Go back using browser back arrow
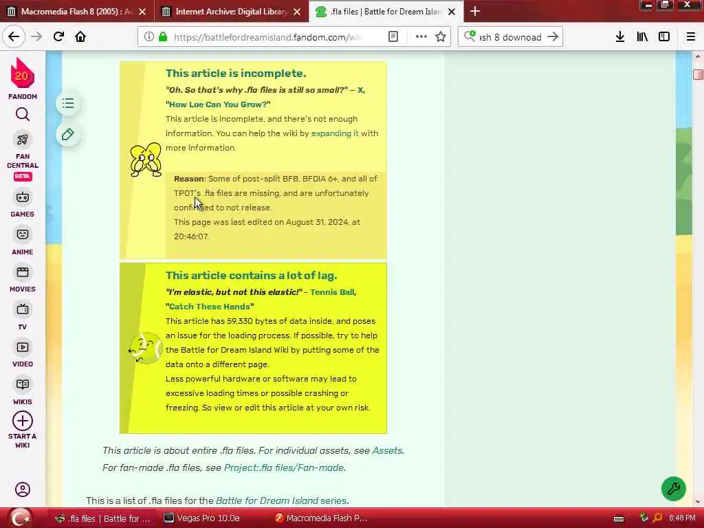The height and width of the screenshot is (528, 704). [x=14, y=37]
